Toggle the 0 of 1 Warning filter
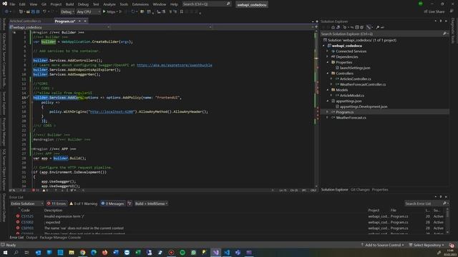Viewport: 458px width, 257px height. pyautogui.click(x=83, y=203)
